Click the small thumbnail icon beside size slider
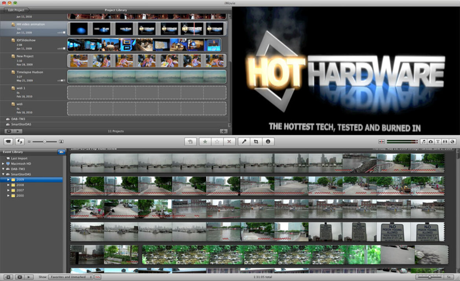Screen dimensions: 460x281 29,141
